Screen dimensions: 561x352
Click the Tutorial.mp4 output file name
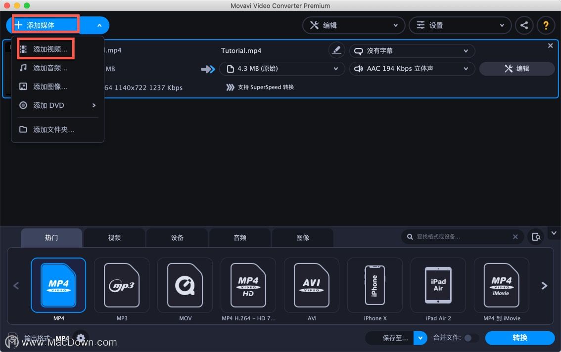241,51
